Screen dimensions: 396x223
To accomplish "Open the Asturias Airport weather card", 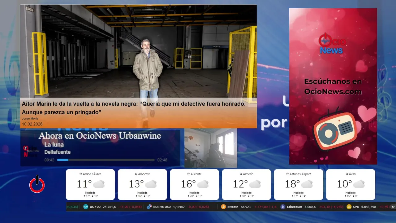I will (299, 184).
